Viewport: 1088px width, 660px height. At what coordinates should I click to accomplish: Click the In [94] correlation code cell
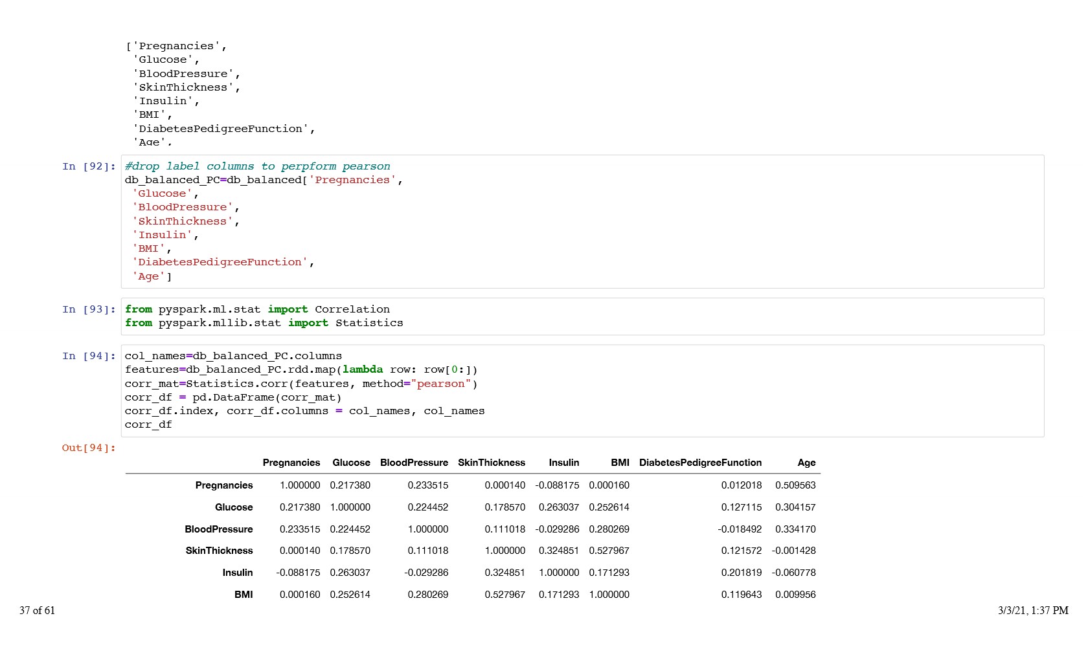pyautogui.click(x=582, y=390)
